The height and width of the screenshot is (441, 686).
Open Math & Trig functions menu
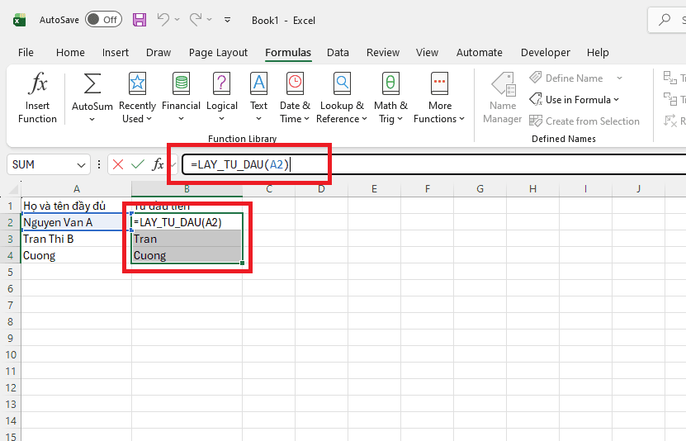click(x=390, y=98)
